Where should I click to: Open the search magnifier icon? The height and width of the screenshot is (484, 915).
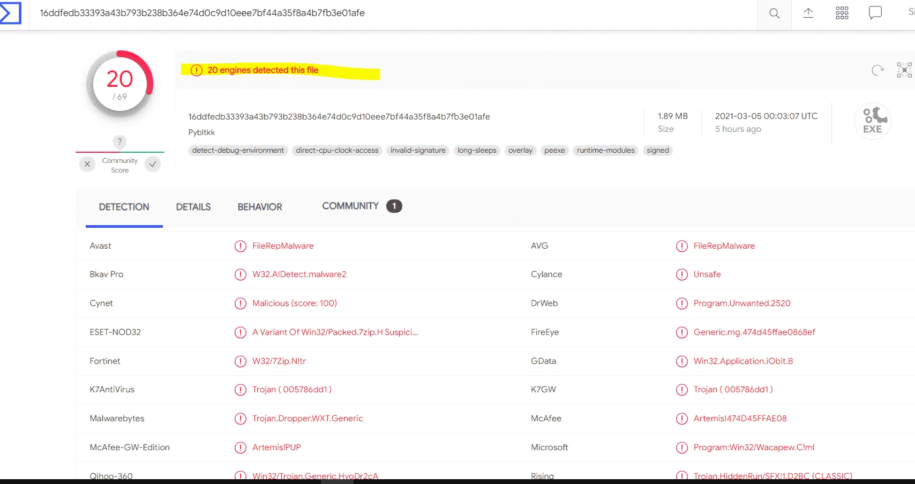tap(774, 13)
